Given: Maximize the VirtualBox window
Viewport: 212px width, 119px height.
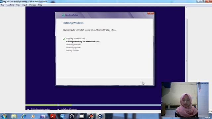Looking at the screenshot, I should (x=203, y=1).
